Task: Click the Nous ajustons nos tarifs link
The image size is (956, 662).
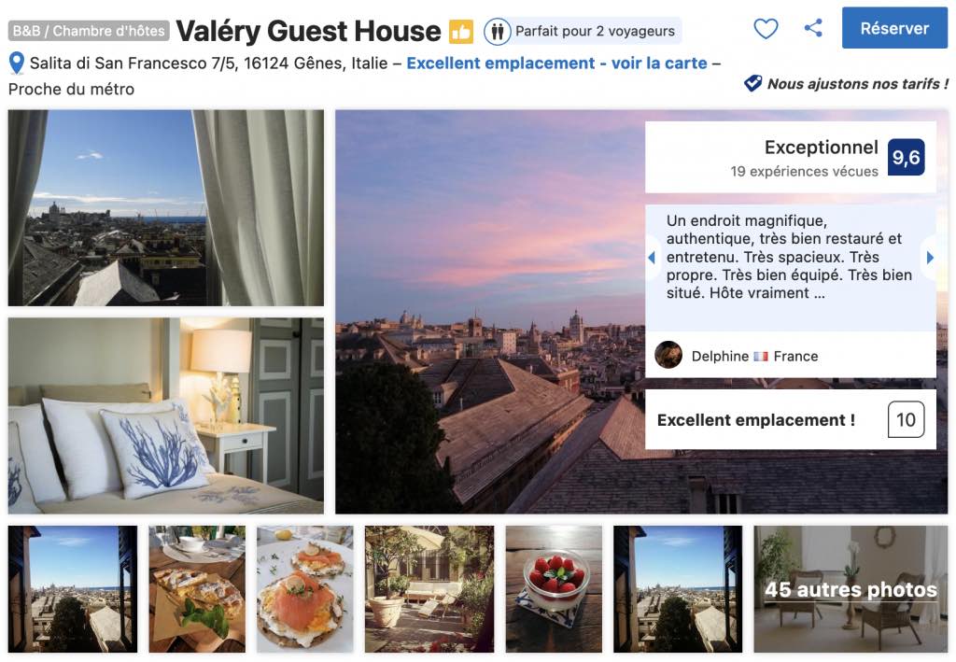Action: 857,84
